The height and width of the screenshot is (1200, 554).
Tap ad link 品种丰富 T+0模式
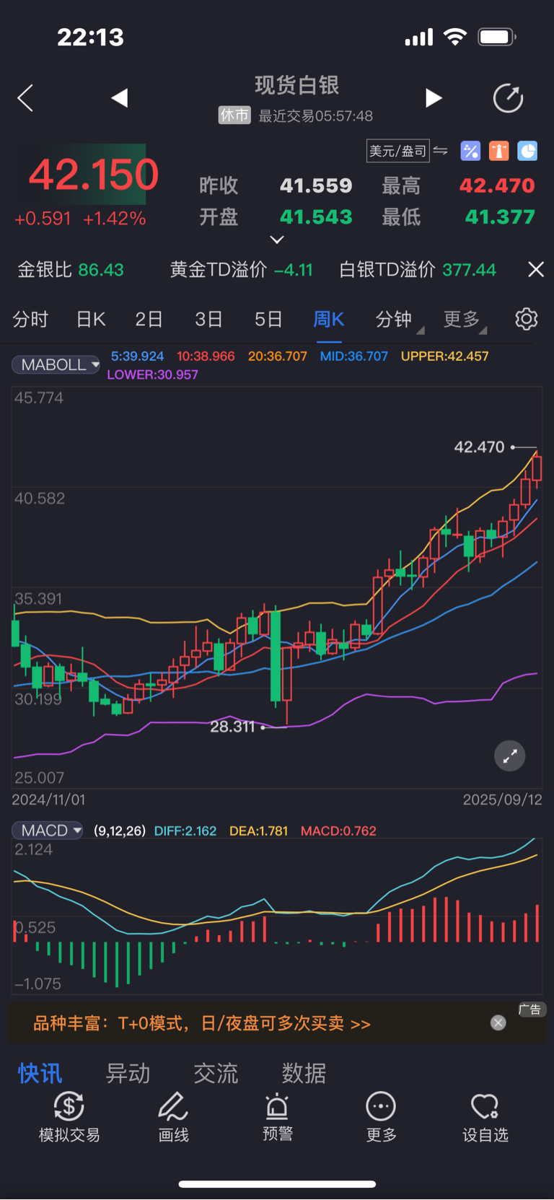click(202, 1023)
